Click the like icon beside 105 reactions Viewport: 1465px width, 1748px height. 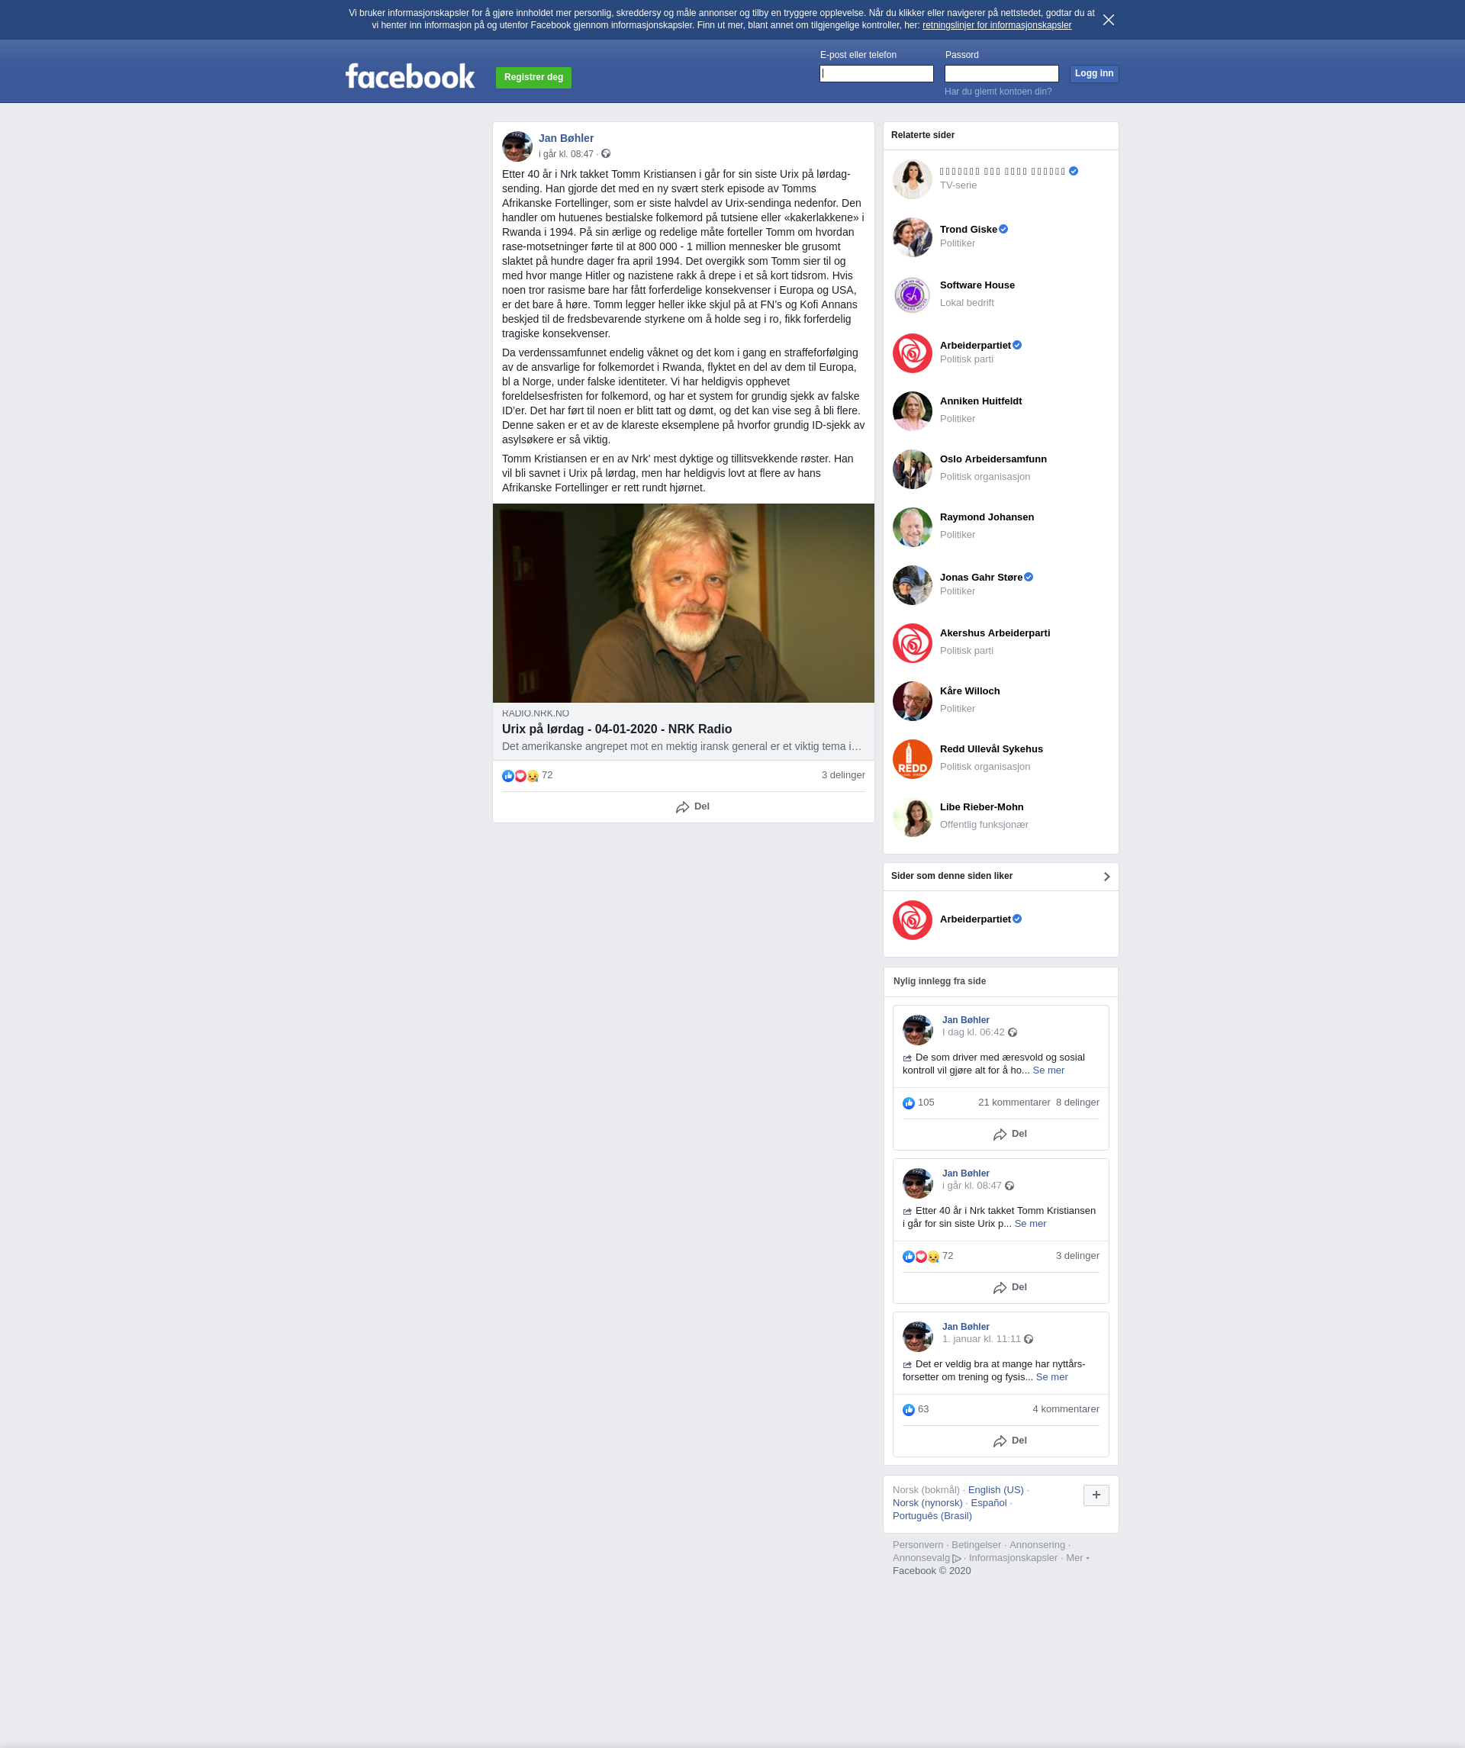click(908, 1103)
